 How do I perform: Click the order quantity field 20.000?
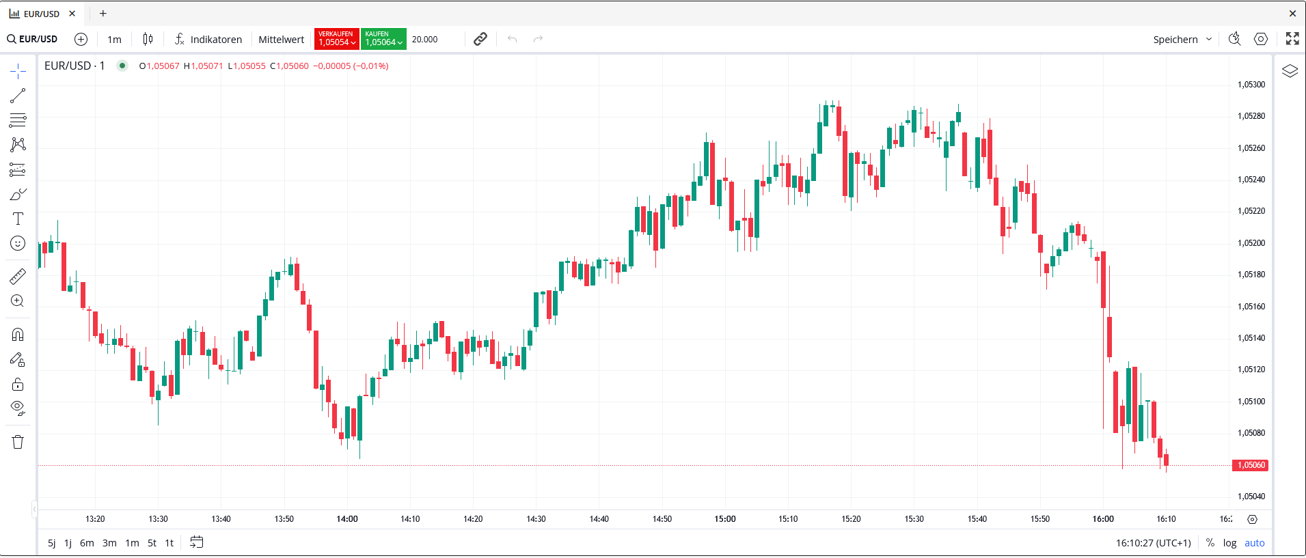coord(425,39)
